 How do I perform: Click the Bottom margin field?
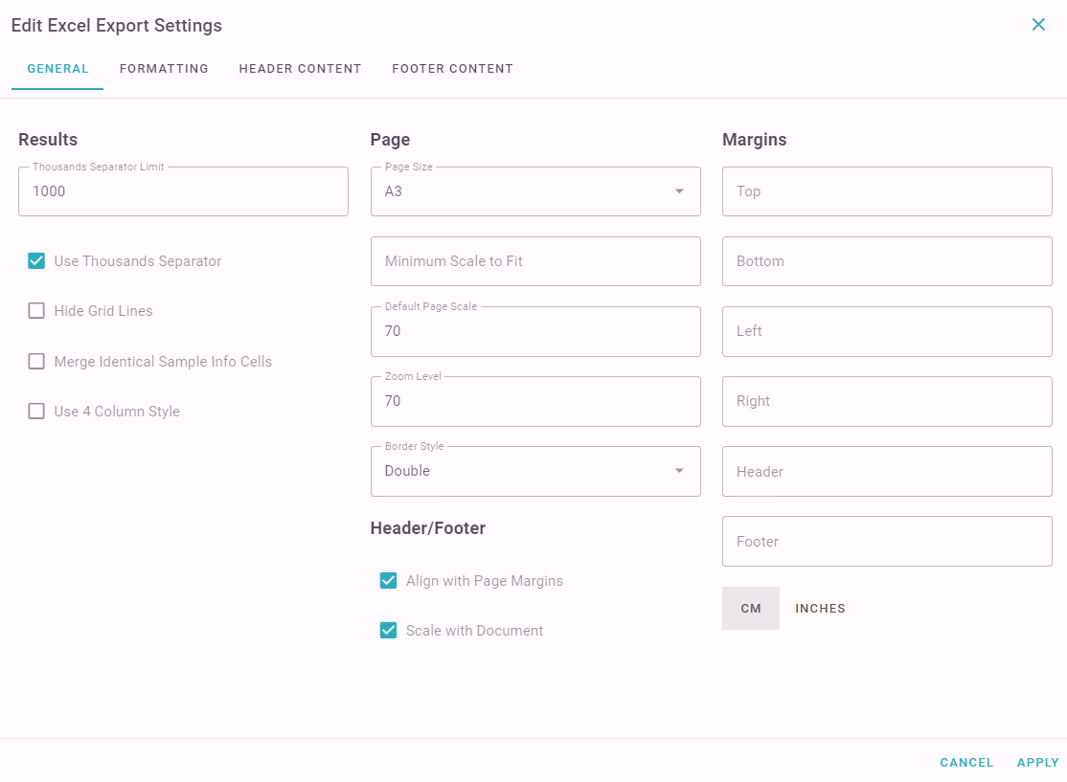[887, 261]
